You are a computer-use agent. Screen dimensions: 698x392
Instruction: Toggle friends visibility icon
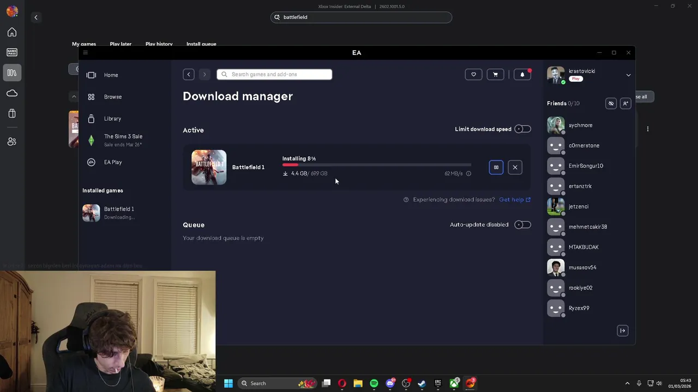click(x=611, y=103)
